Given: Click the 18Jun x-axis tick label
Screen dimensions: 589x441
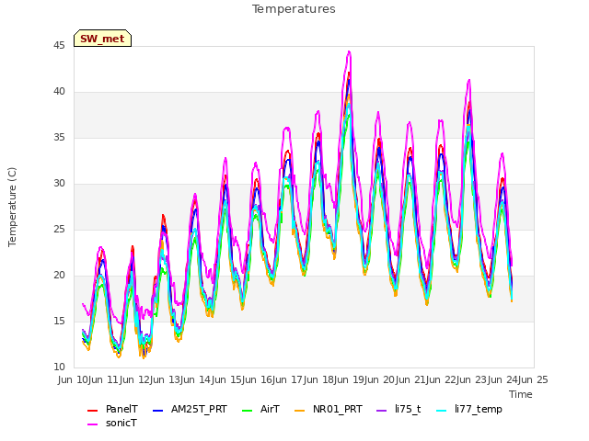Looking at the screenshot, I should [x=335, y=379].
